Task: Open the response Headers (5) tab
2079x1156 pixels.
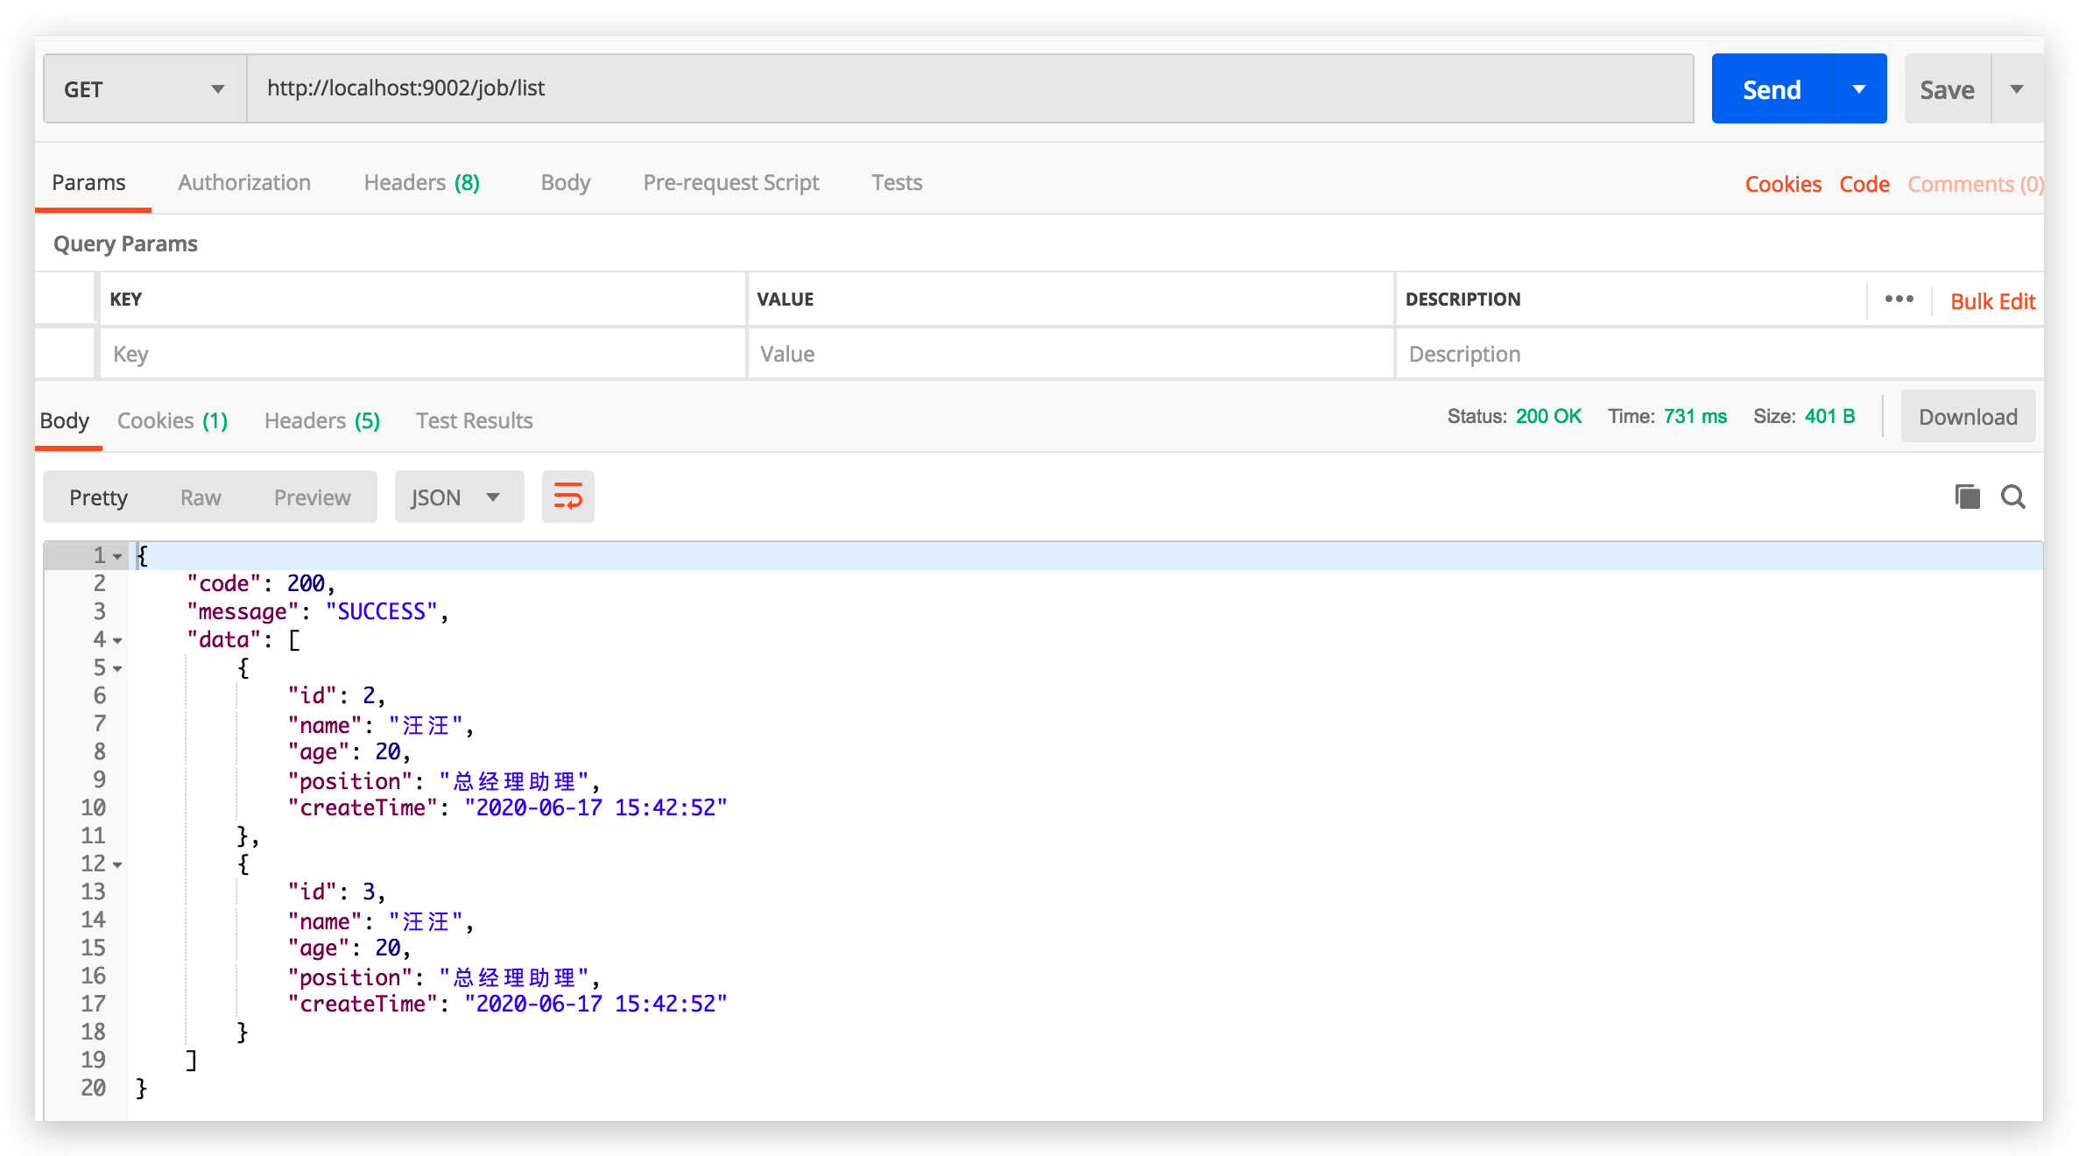Action: (x=321, y=420)
